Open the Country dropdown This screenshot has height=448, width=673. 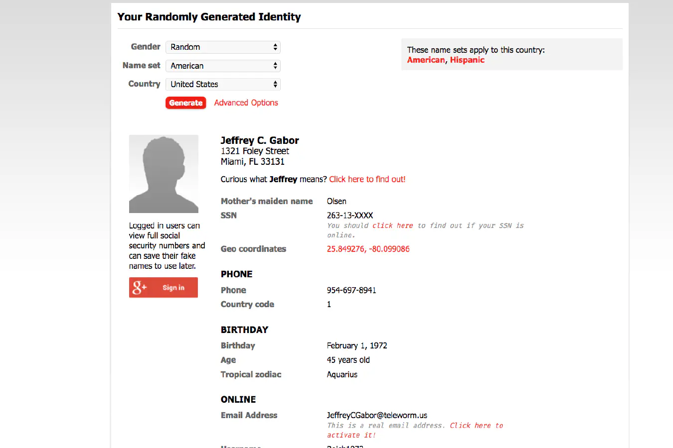[x=223, y=84]
